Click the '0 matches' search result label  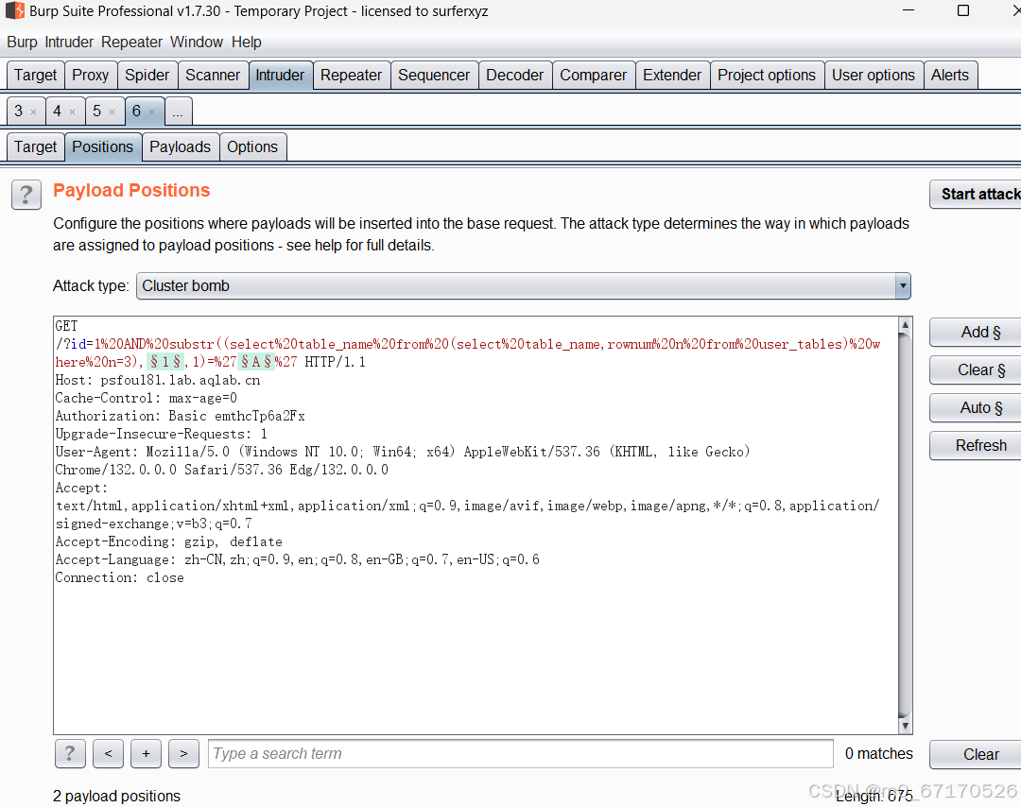(878, 754)
